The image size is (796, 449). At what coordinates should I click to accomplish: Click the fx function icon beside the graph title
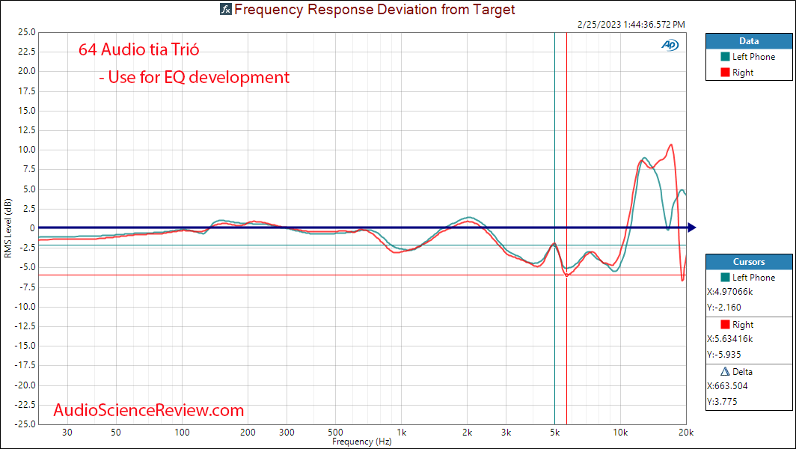point(226,9)
